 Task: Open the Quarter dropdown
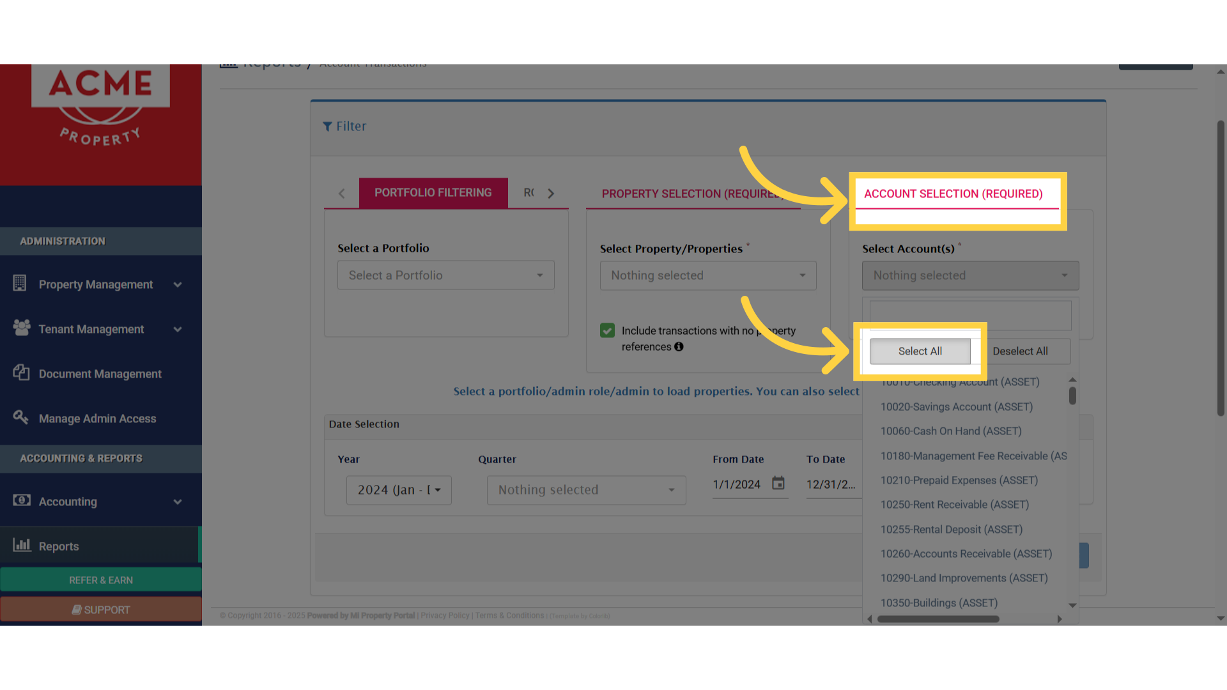tap(586, 490)
